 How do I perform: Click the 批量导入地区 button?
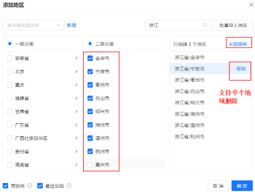coord(233,25)
